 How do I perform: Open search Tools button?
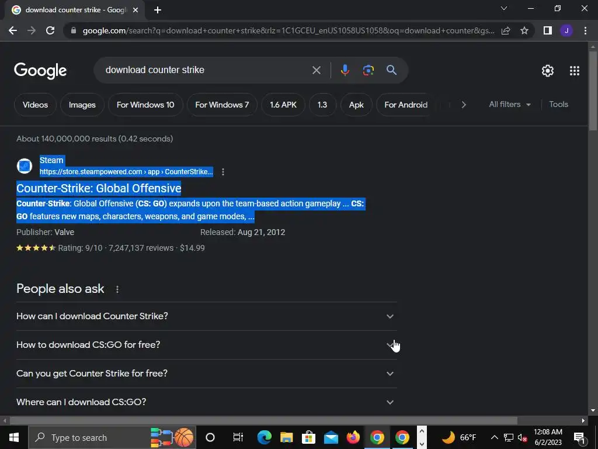pyautogui.click(x=558, y=104)
